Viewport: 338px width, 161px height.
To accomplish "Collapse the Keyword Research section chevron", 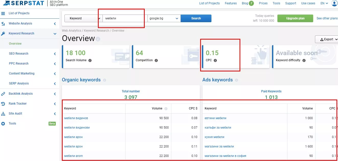I will [x=55, y=33].
